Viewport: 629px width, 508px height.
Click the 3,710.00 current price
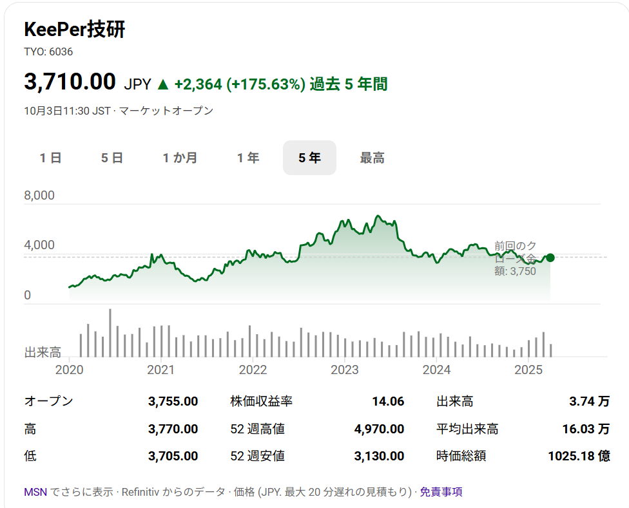(x=70, y=82)
